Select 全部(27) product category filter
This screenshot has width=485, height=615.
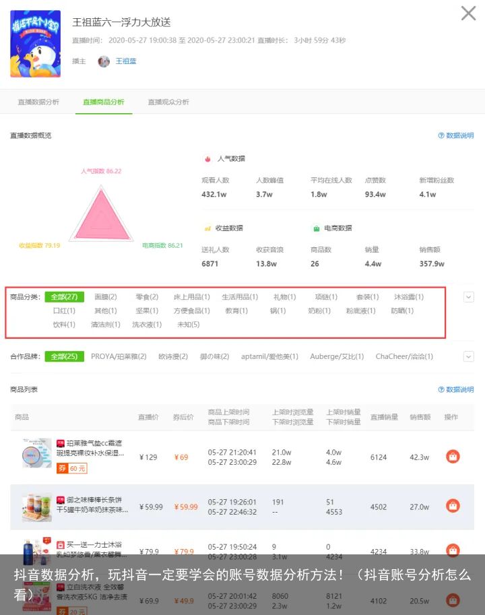[x=64, y=297]
